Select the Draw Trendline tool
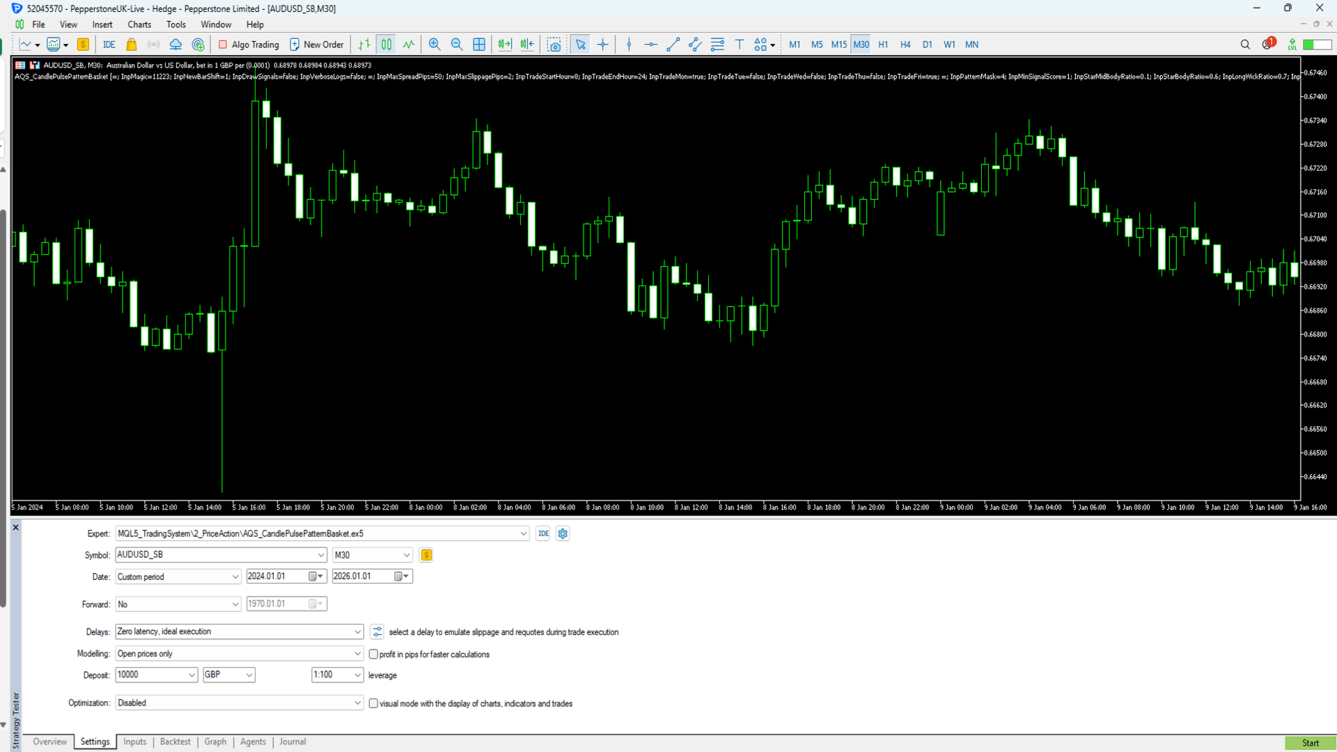The width and height of the screenshot is (1337, 752). pos(673,45)
